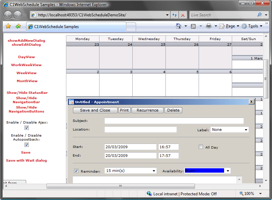The image size is (272, 200).
Task: Click the Save and Close button
Action: coord(95,110)
